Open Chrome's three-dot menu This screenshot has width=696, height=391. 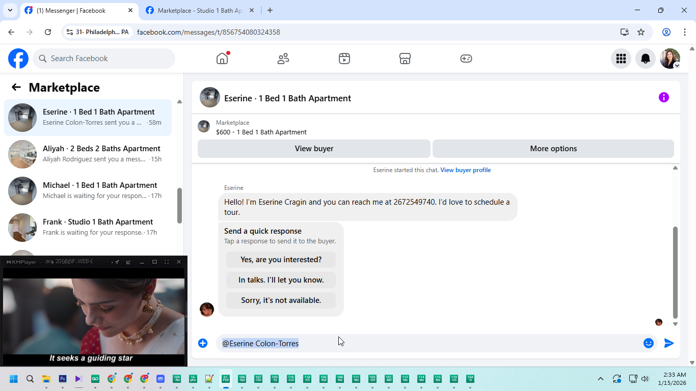684,32
